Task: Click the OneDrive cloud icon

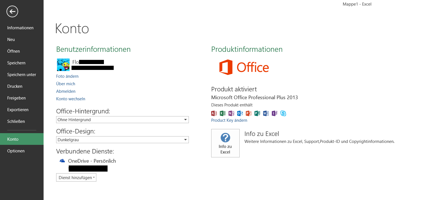Action: (62, 161)
